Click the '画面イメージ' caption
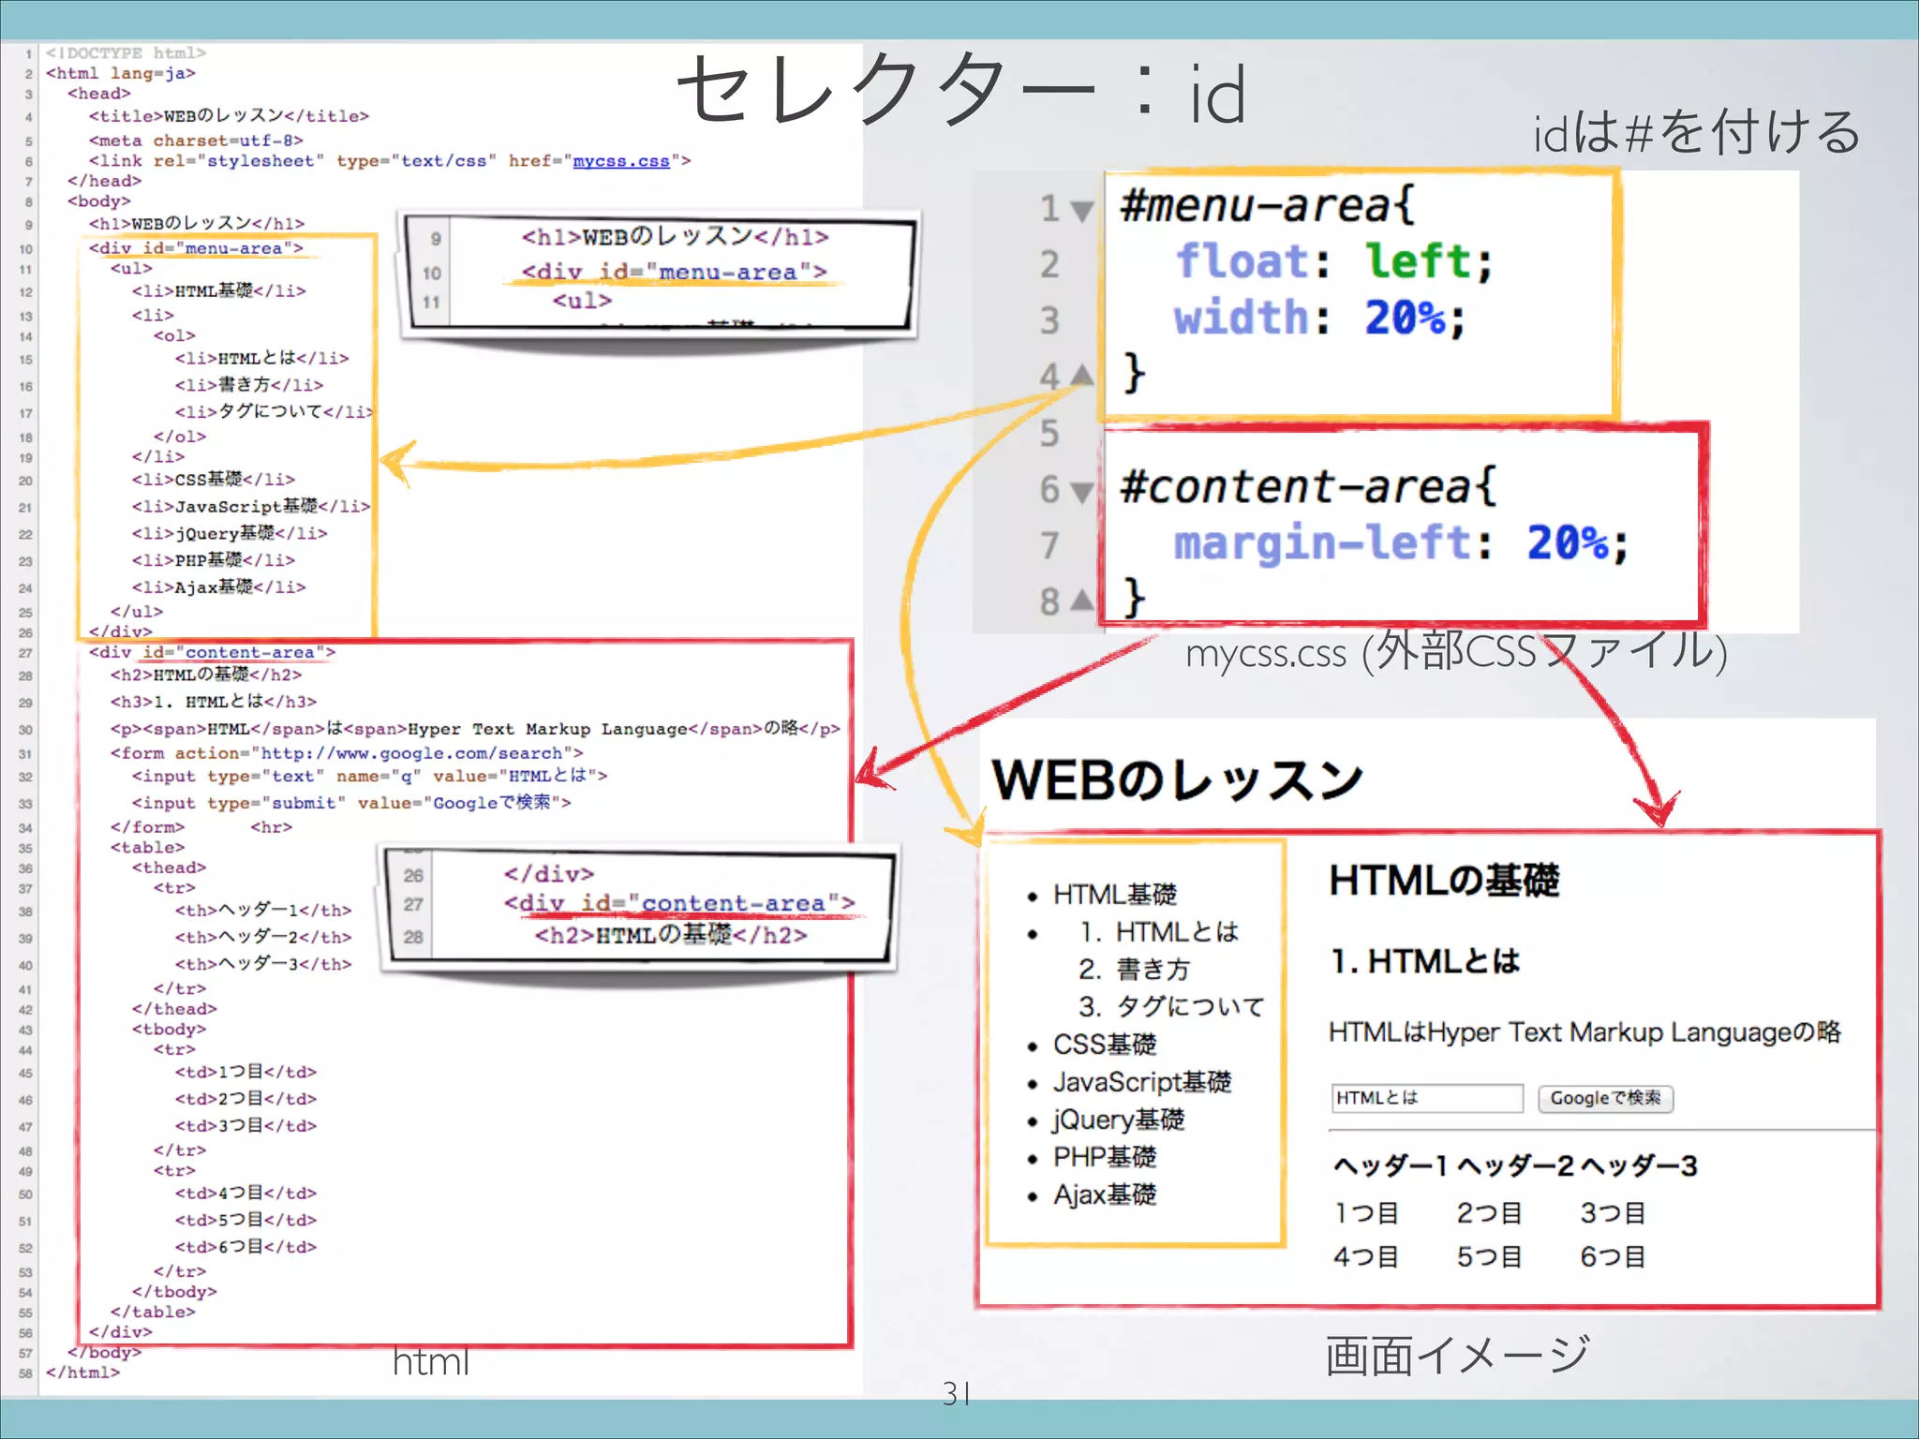1919x1439 pixels. pyautogui.click(x=1457, y=1356)
